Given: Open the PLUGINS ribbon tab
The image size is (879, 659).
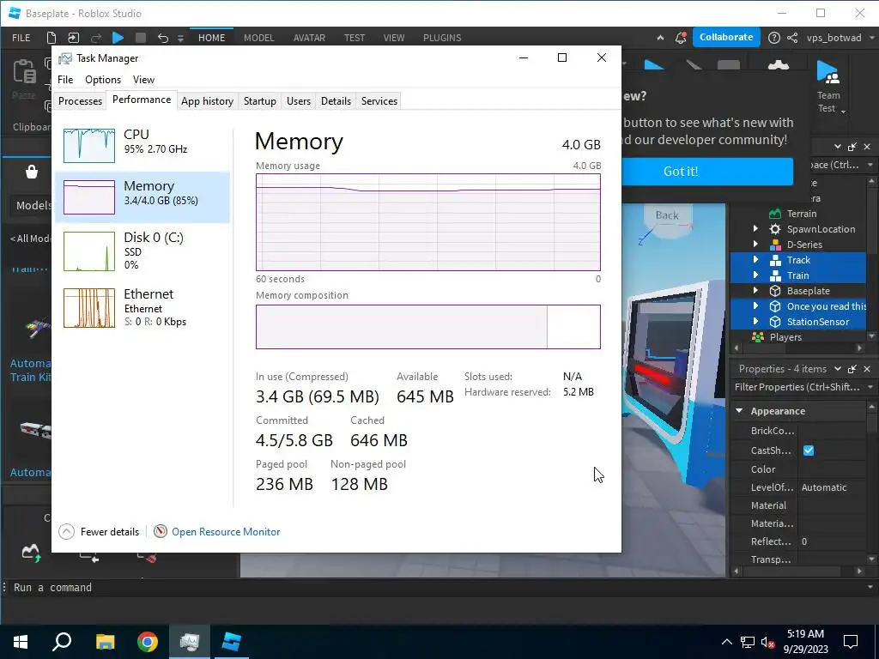Looking at the screenshot, I should pyautogui.click(x=442, y=38).
